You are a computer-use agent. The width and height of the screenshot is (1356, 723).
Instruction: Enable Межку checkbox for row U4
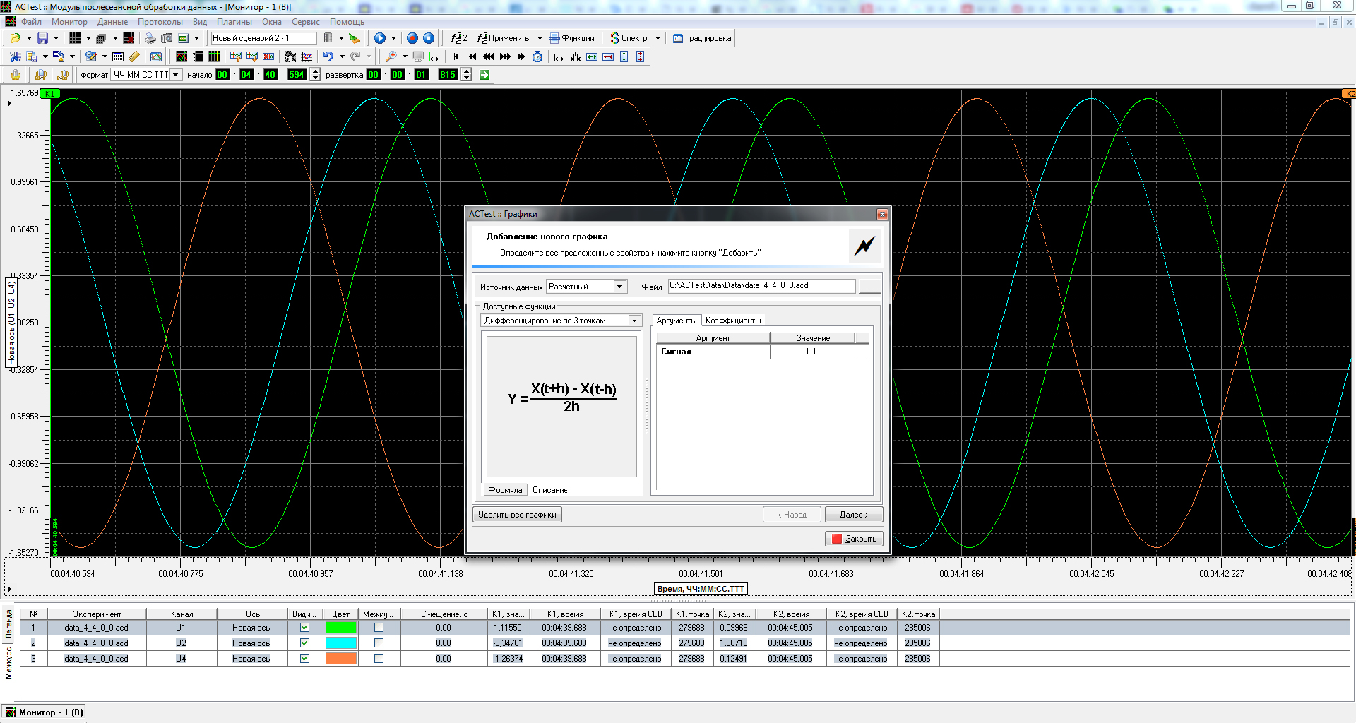coord(379,659)
